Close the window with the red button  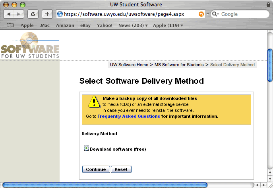click(6, 5)
